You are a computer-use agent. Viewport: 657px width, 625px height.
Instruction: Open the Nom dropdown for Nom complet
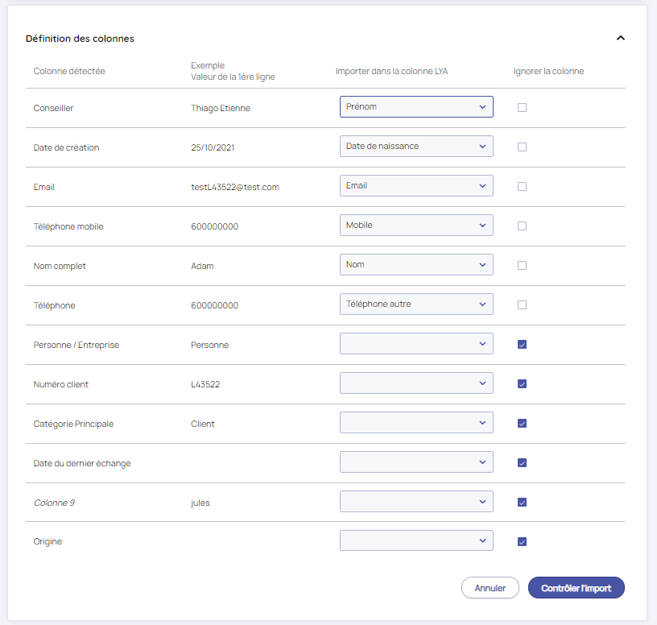[x=416, y=265]
